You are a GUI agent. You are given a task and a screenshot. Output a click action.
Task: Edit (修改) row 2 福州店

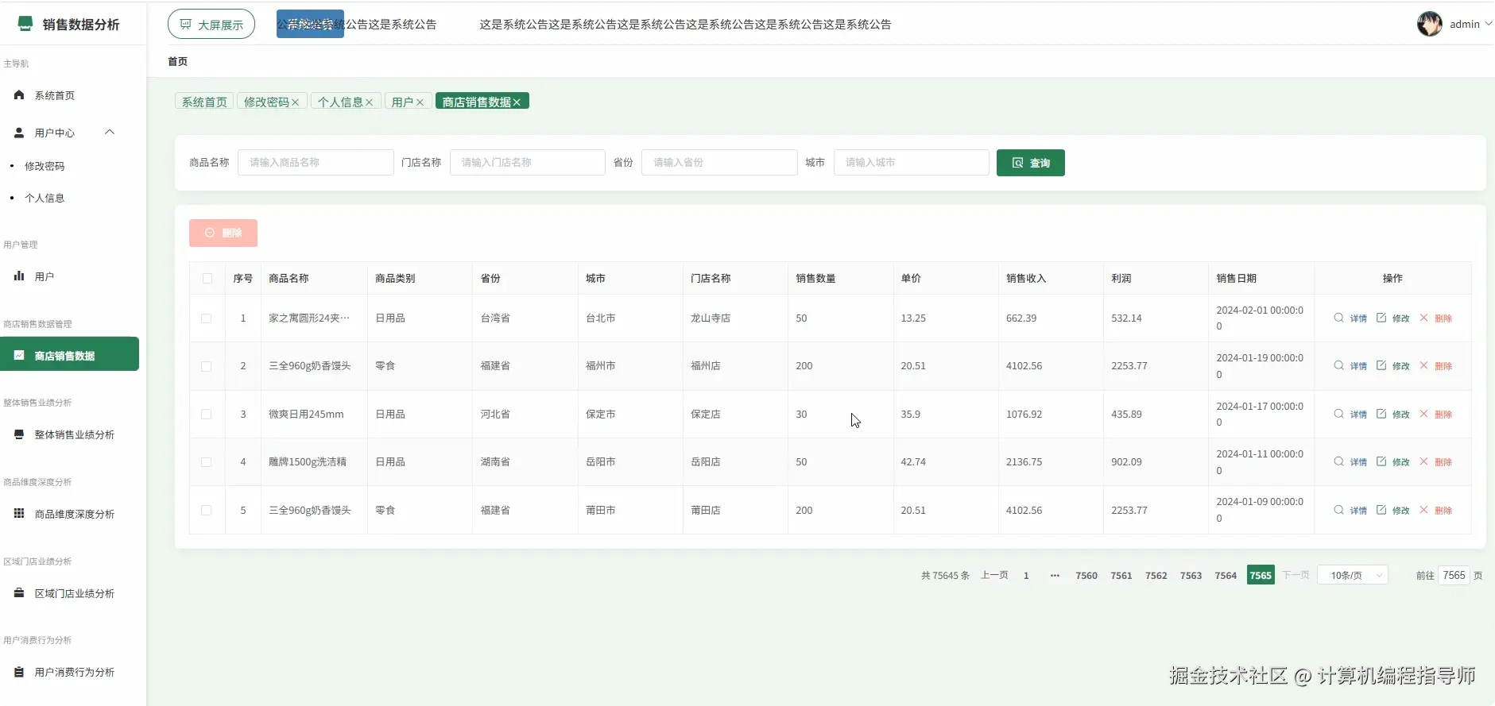click(1392, 366)
